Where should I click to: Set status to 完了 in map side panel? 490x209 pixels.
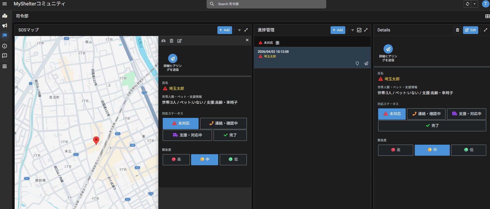pyautogui.click(x=230, y=135)
